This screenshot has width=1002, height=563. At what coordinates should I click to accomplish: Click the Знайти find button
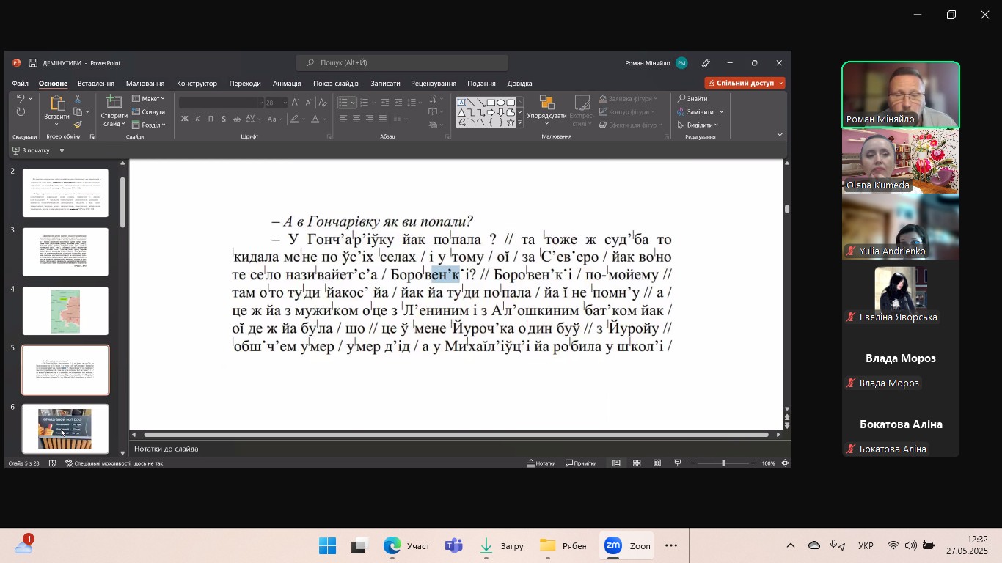coord(692,99)
